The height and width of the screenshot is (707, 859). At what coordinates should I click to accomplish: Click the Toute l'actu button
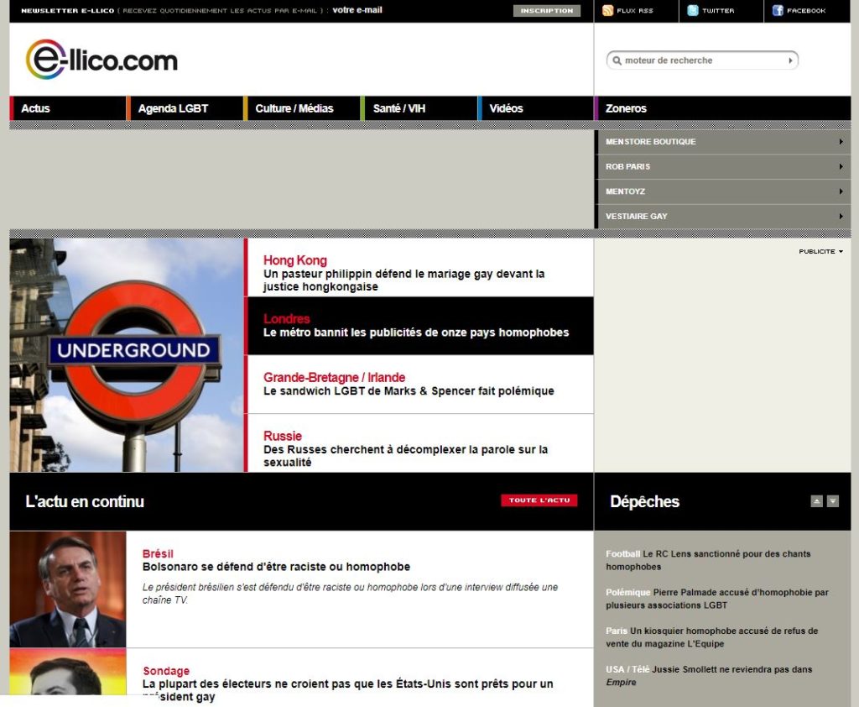539,500
